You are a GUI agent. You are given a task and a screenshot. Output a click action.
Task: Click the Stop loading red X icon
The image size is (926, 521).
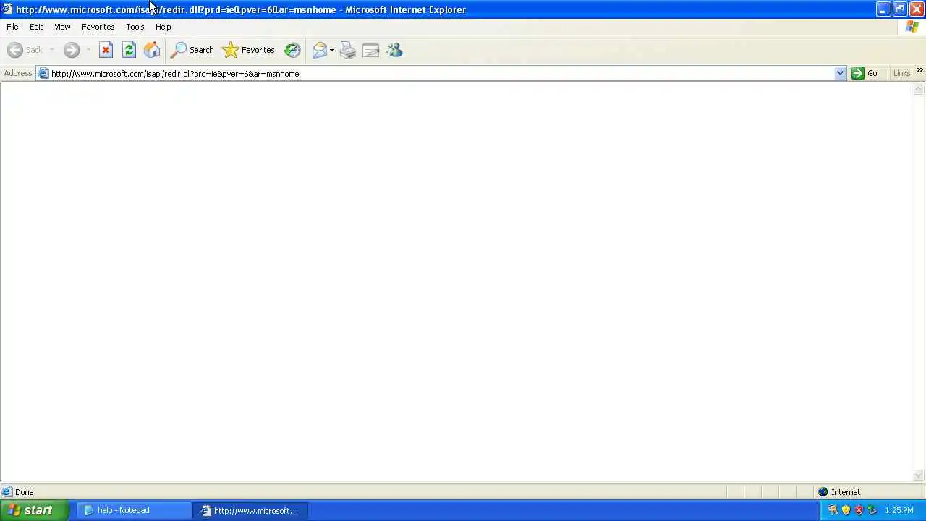106,50
